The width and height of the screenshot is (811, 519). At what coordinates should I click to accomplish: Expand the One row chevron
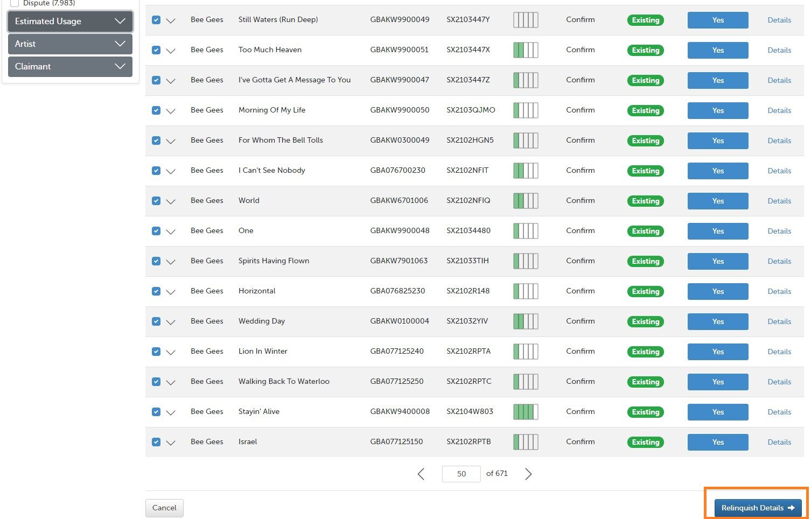point(171,232)
